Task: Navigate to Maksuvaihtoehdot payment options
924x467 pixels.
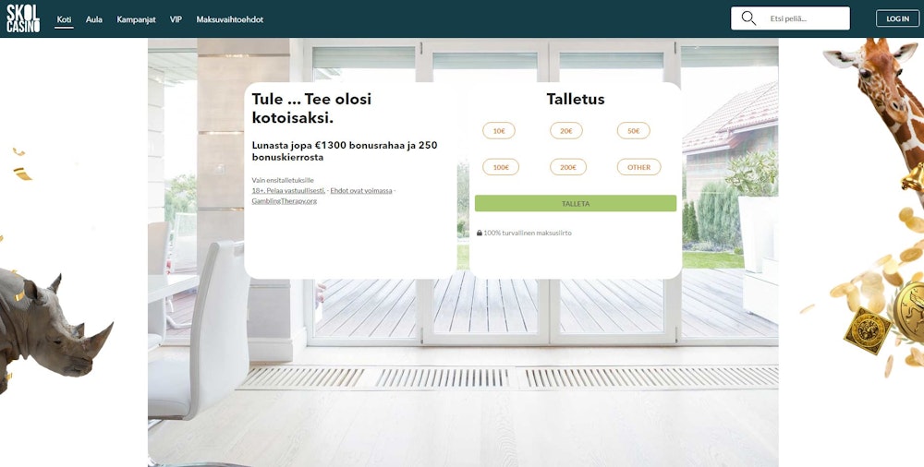Action: [229, 19]
